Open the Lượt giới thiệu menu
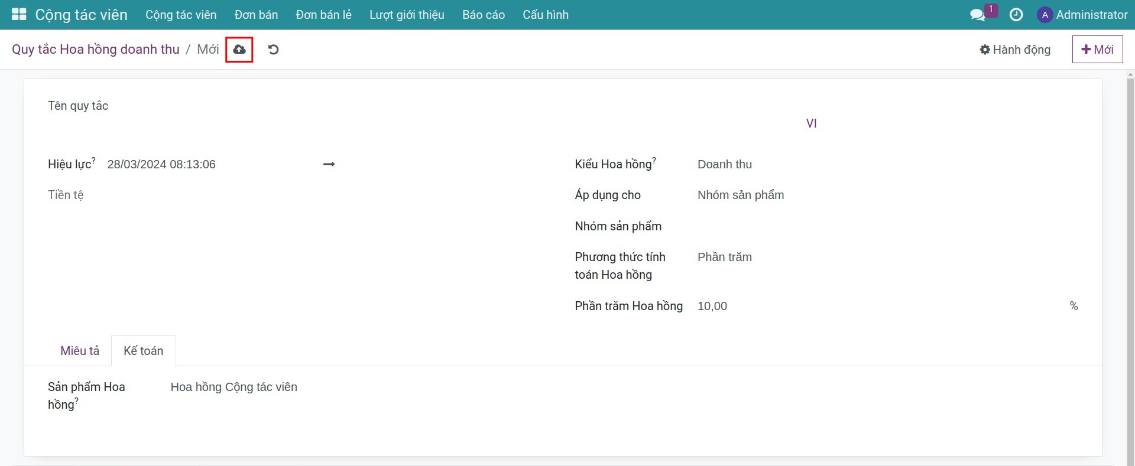Screen dimensions: 1135x466 pyautogui.click(x=407, y=15)
